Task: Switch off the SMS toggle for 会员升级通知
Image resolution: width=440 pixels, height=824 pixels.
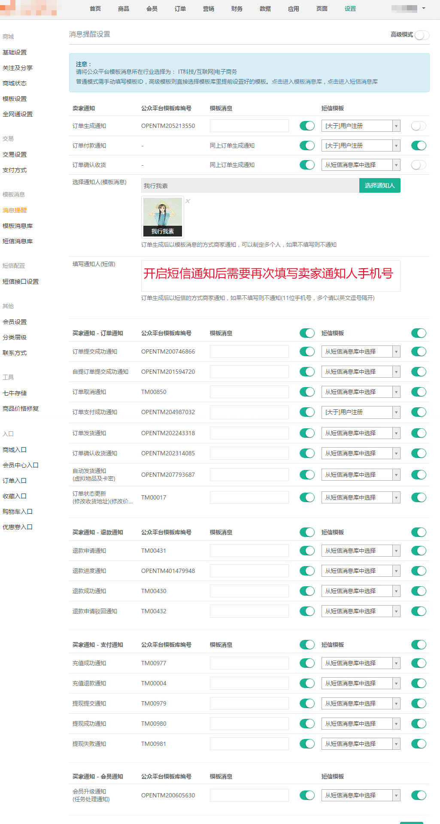Action: (418, 795)
